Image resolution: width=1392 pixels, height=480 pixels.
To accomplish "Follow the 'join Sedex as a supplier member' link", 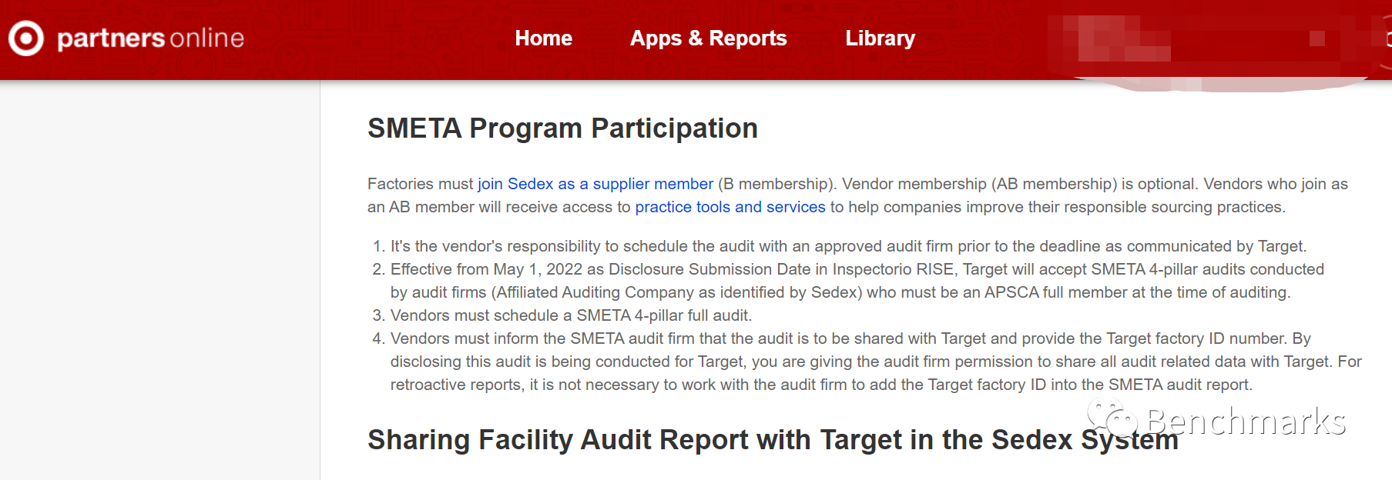I will click(595, 184).
